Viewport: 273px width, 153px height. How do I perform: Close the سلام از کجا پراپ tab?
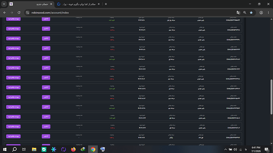click(x=99, y=4)
